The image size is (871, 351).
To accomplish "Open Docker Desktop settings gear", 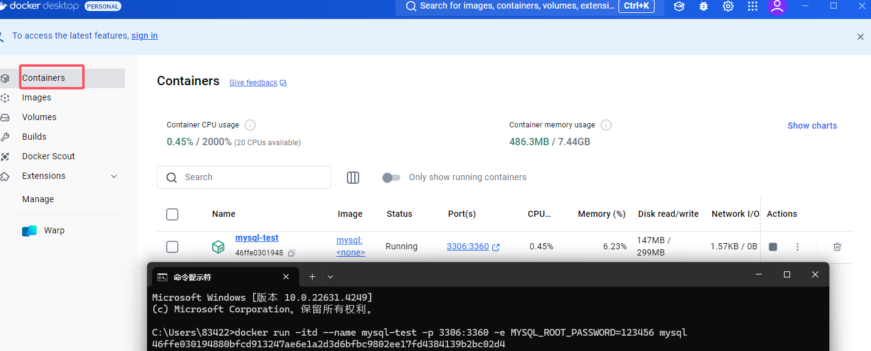I will click(x=728, y=6).
